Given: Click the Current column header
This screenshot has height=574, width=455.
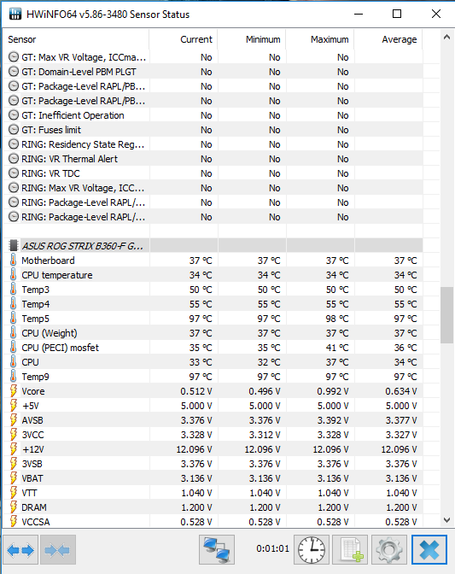Looking at the screenshot, I should coord(184,39).
